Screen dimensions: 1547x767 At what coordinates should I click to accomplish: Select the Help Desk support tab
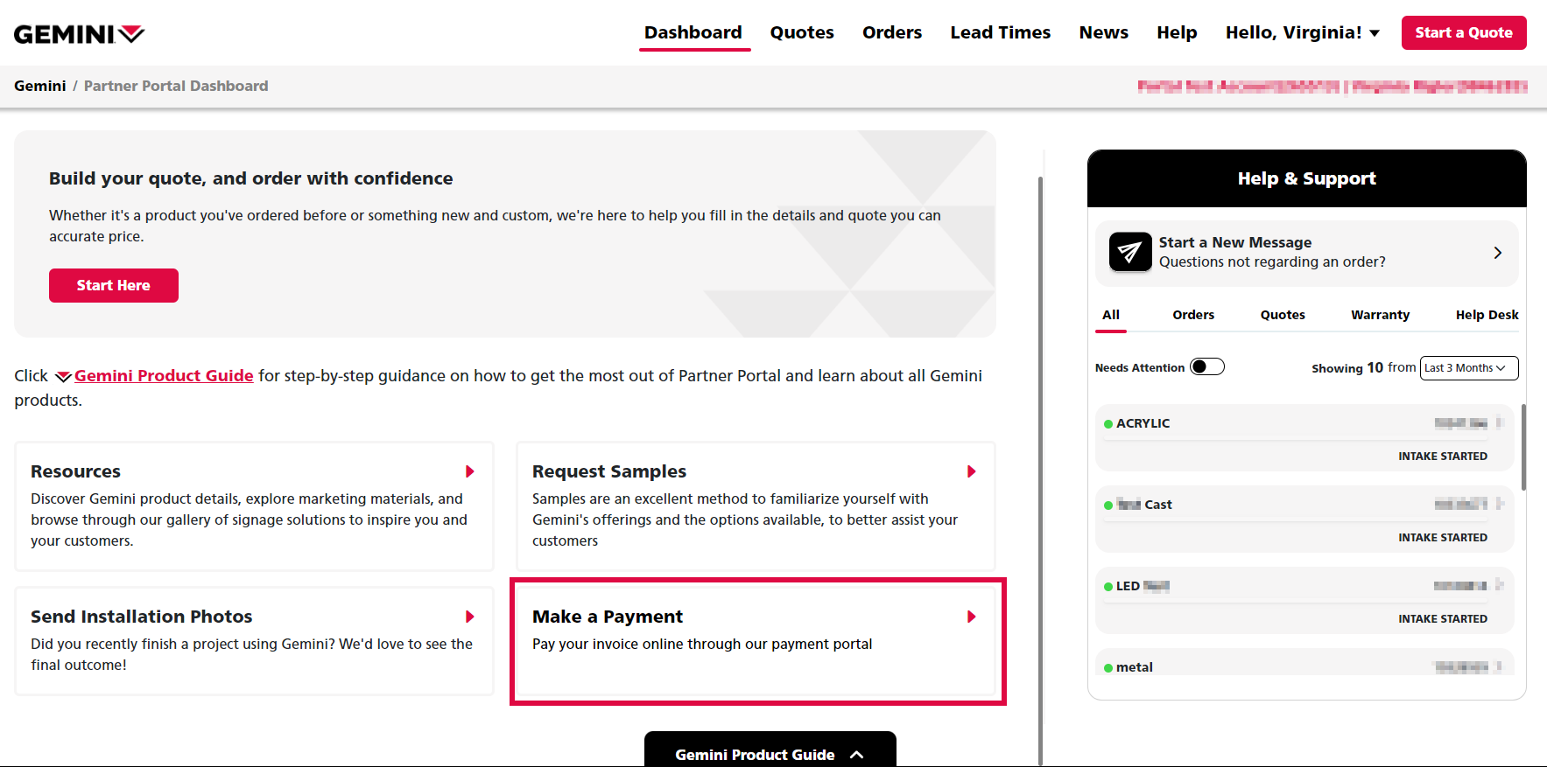point(1487,315)
